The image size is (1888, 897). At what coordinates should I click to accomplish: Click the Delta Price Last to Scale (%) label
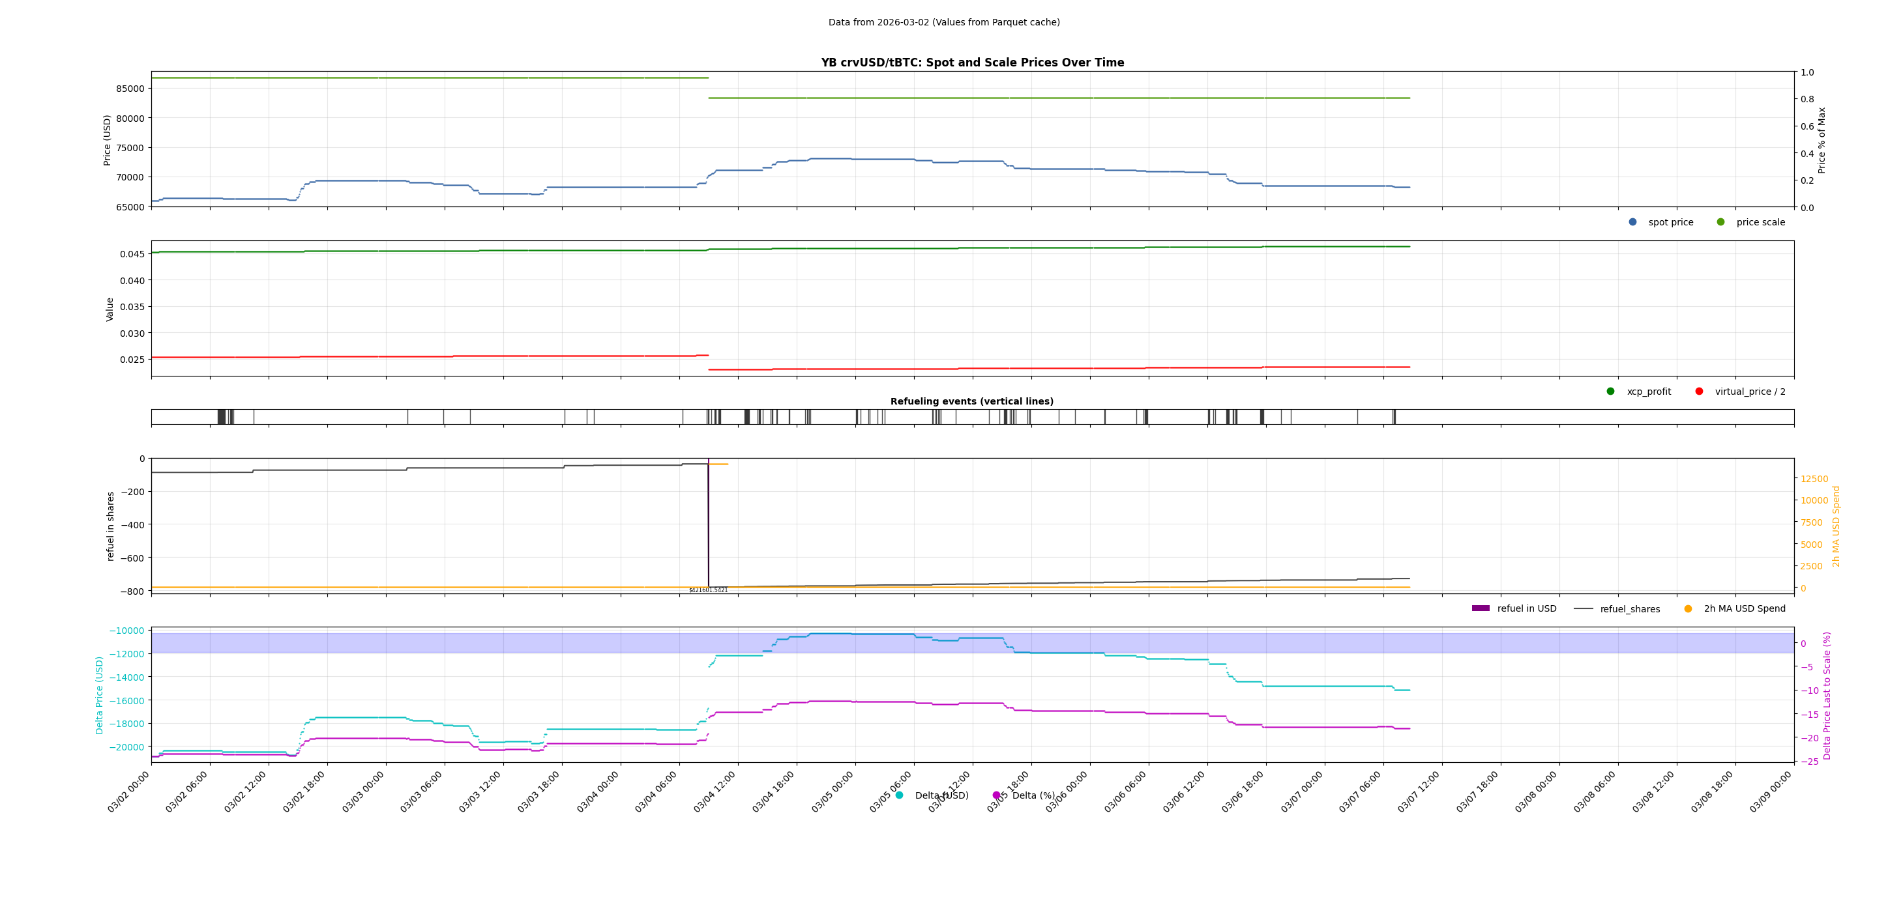[1827, 695]
